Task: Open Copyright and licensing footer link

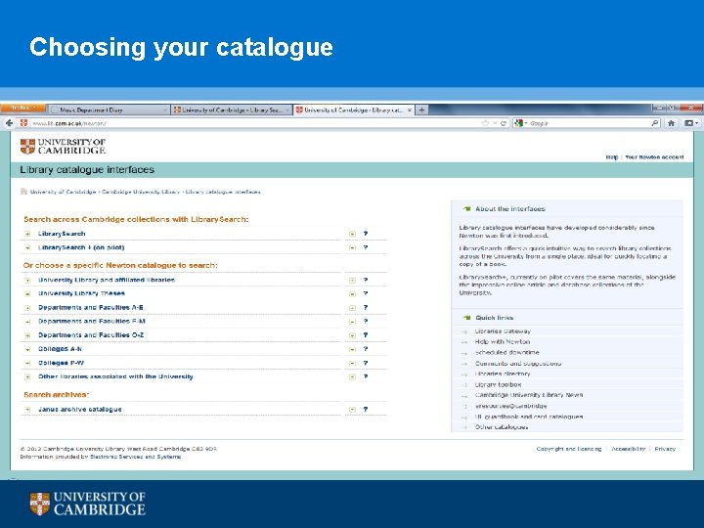Action: 569,449
